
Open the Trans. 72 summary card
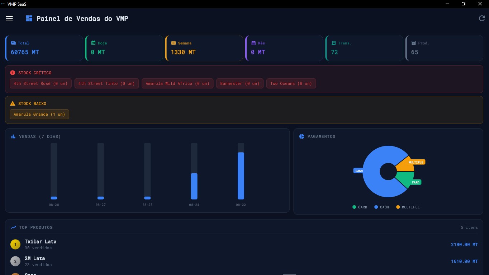[364, 48]
